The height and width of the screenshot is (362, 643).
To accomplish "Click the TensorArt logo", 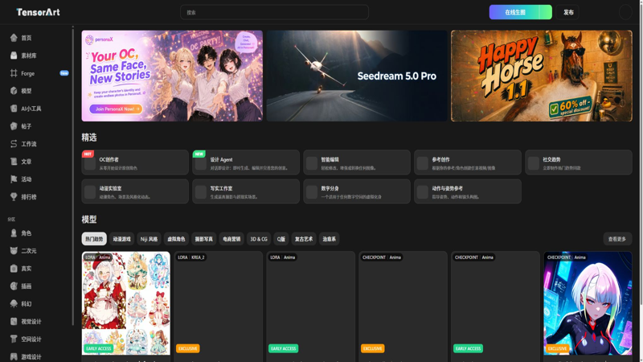I will [38, 12].
